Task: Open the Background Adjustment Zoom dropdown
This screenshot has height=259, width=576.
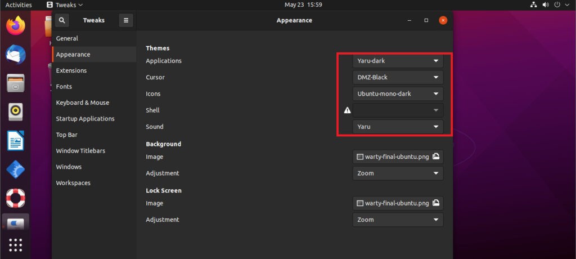Action: point(398,173)
